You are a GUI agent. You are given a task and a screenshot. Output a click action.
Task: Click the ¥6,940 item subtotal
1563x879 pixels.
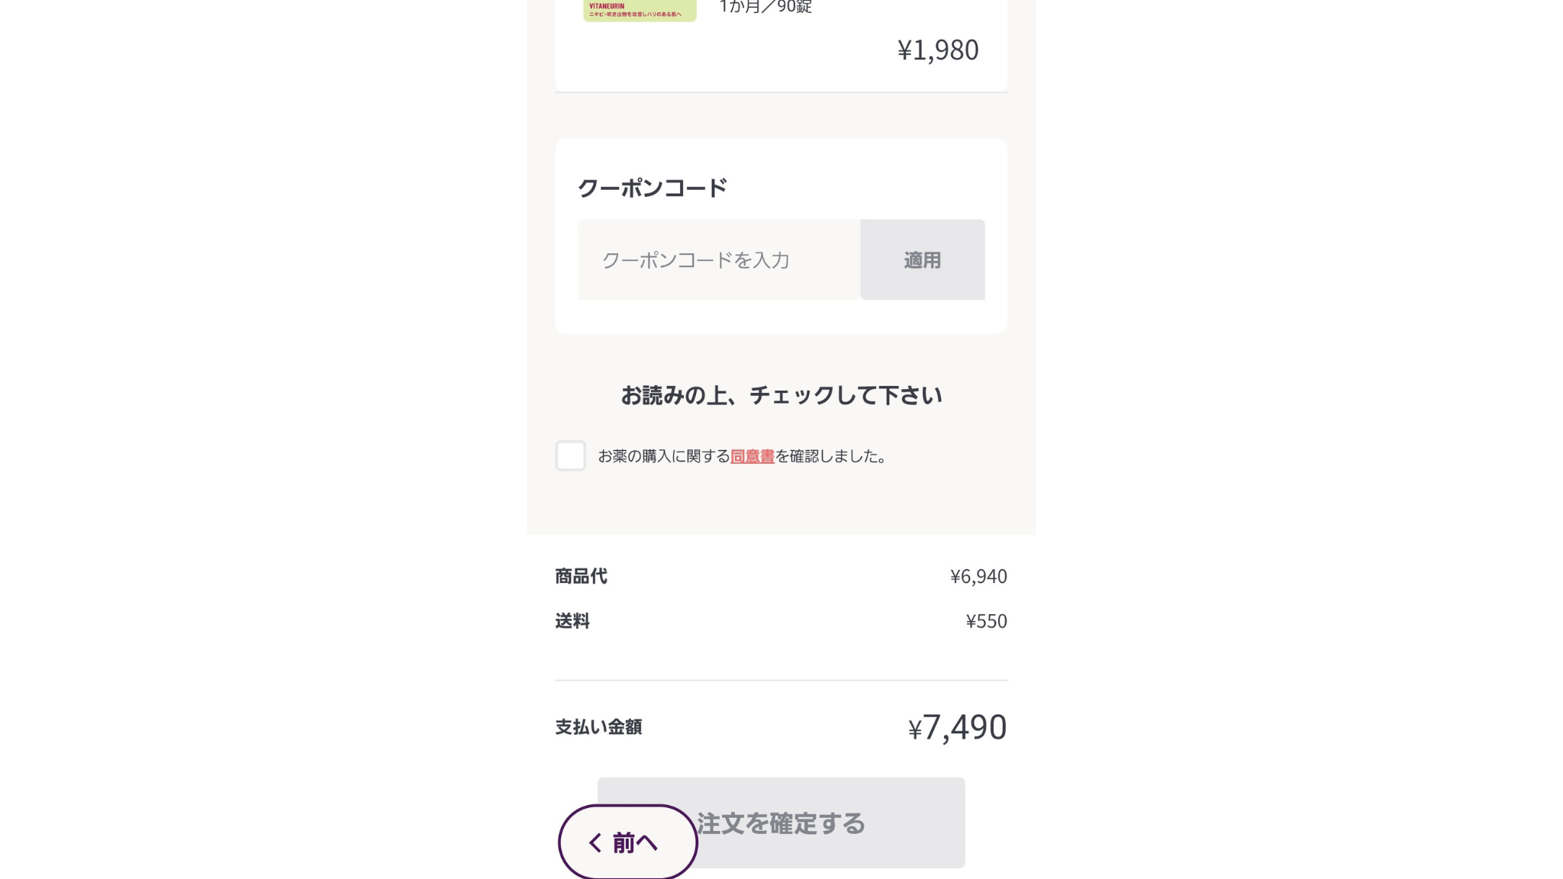pos(978,576)
